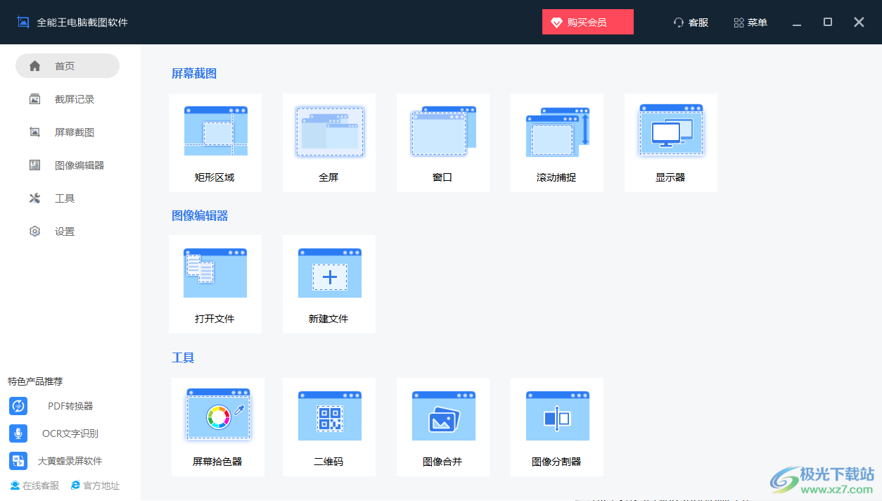This screenshot has height=501, width=882.
Task: Contact 客服 customer service
Action: click(691, 23)
